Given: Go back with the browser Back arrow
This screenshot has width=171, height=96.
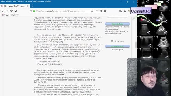Looking at the screenshot, I should coord(3,11).
